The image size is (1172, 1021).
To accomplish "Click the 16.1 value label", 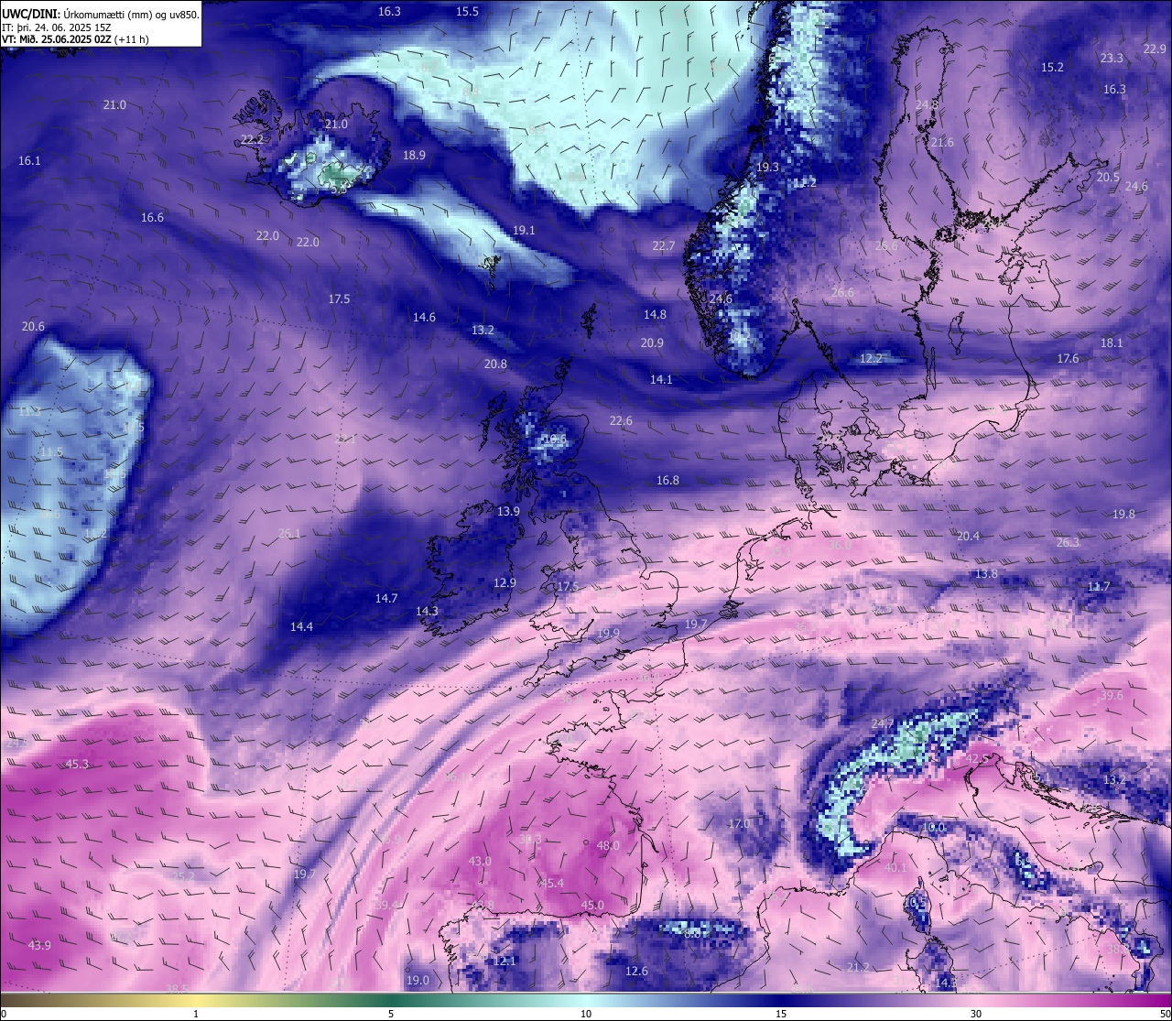I will [29, 160].
